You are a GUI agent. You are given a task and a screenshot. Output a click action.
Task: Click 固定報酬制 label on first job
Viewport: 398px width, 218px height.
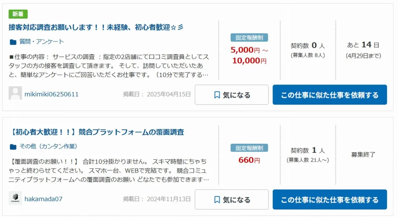[x=249, y=38]
